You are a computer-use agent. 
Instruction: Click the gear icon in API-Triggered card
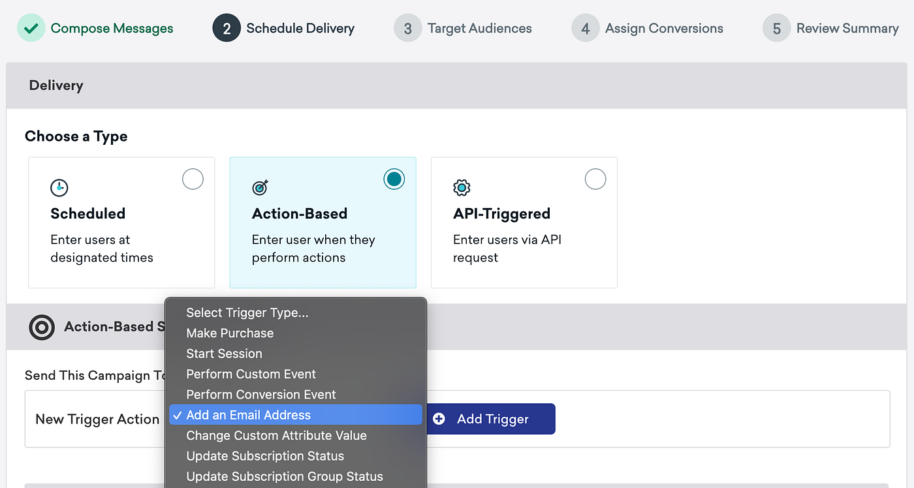click(462, 188)
